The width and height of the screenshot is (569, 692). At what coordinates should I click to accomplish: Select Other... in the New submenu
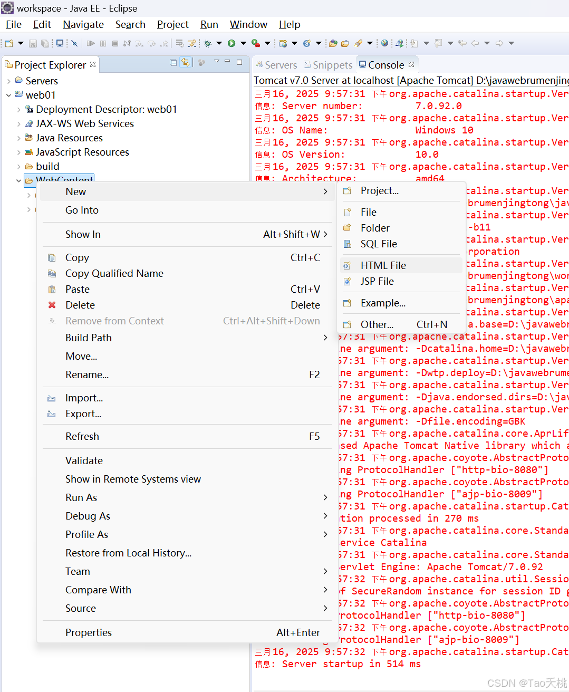pos(401,324)
